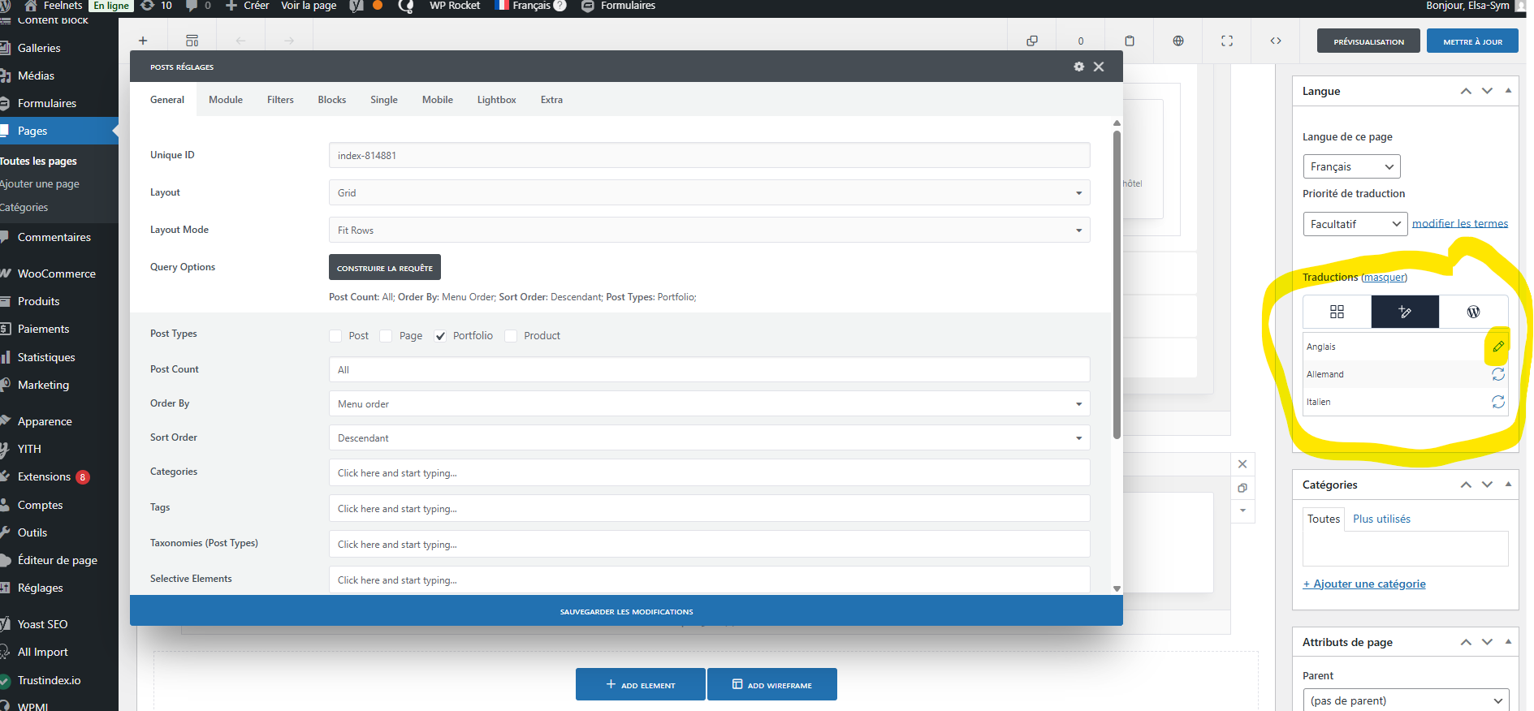Switch to the Single tab
1534x711 pixels.
coord(384,100)
